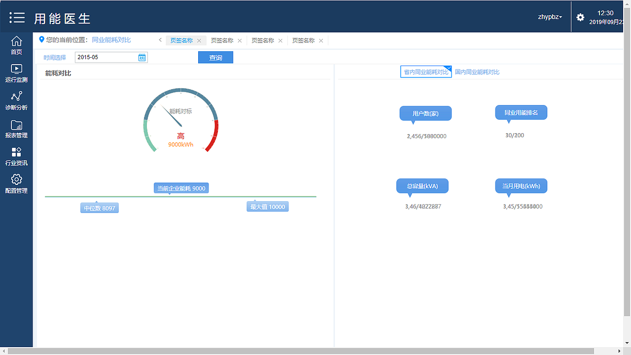The height and width of the screenshot is (355, 631).
Task: Open 运行监测 monitoring in sidebar
Action: (16, 73)
